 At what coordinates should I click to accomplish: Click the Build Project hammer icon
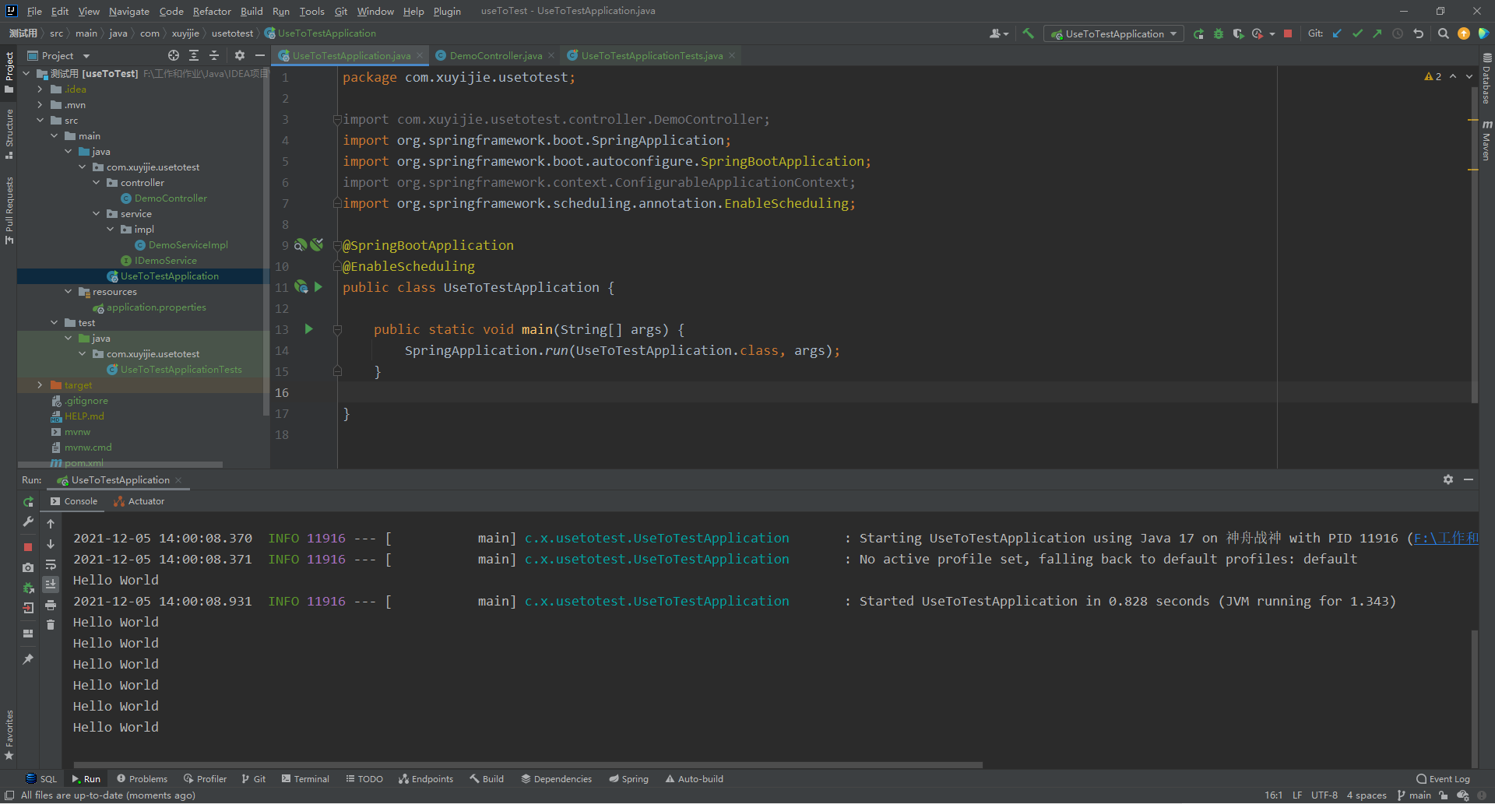[x=1028, y=33]
